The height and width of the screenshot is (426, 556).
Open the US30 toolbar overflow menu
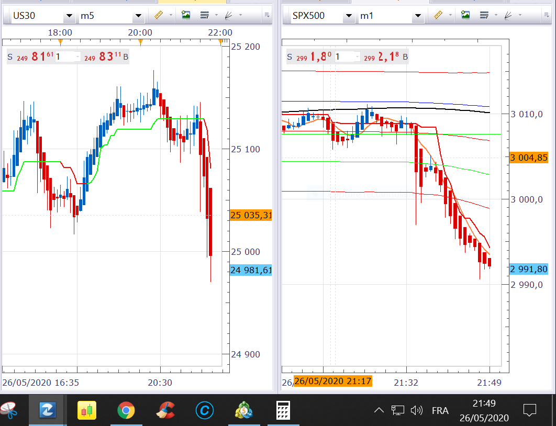267,15
